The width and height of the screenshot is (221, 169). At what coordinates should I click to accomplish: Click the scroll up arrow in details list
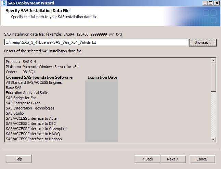[x=213, y=61]
